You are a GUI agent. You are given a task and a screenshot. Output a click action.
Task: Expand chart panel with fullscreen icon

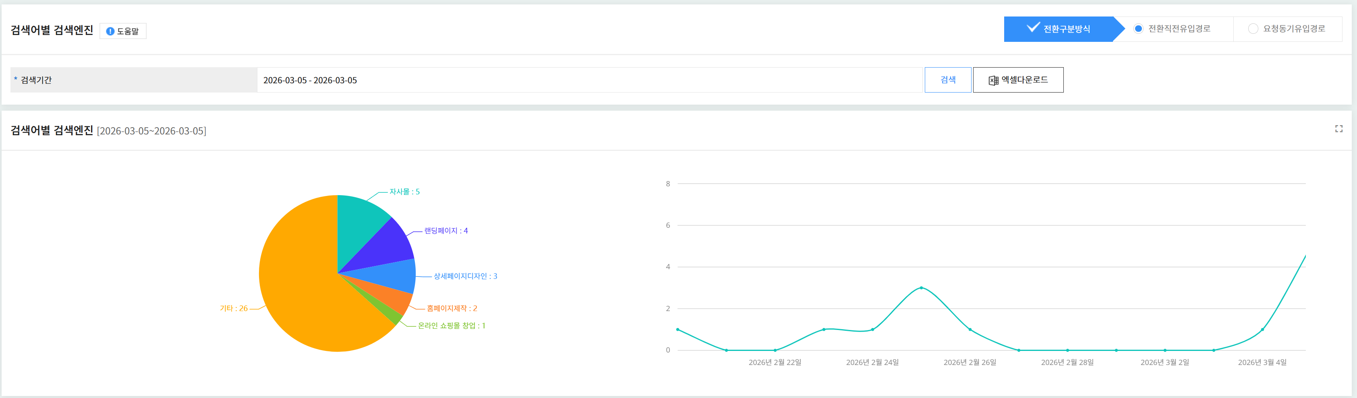click(x=1338, y=129)
